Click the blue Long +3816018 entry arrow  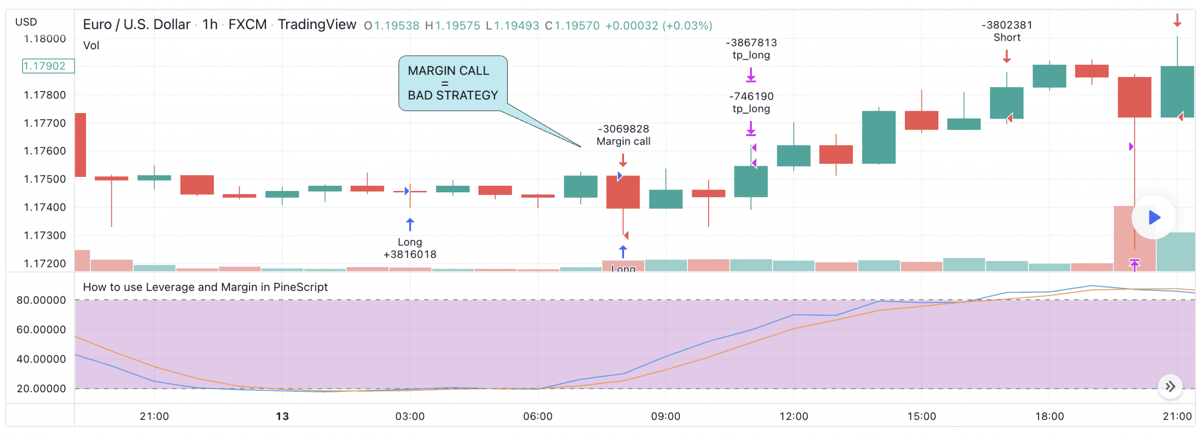pyautogui.click(x=410, y=225)
